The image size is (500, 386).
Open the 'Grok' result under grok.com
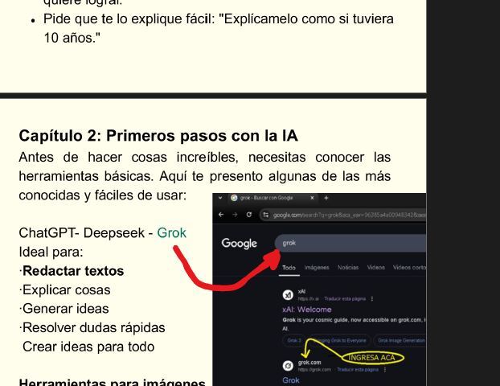click(x=291, y=380)
